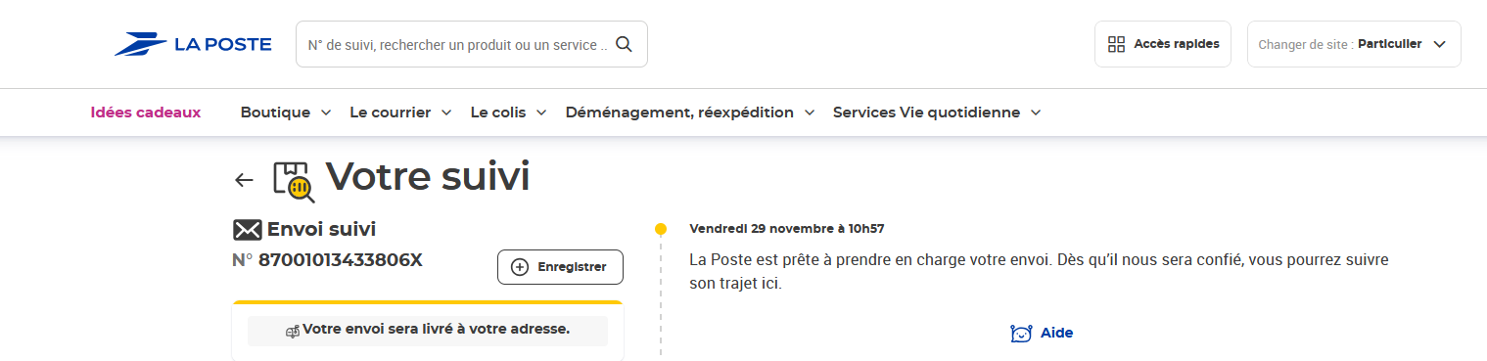Click the mailbox delivery icon in banner
Viewport: 1487px width, 361px height.
pyautogui.click(x=293, y=331)
